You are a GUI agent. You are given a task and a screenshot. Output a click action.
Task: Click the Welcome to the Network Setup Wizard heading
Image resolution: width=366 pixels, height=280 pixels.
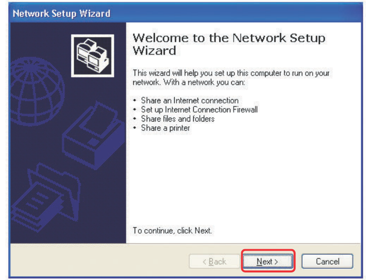coord(228,44)
